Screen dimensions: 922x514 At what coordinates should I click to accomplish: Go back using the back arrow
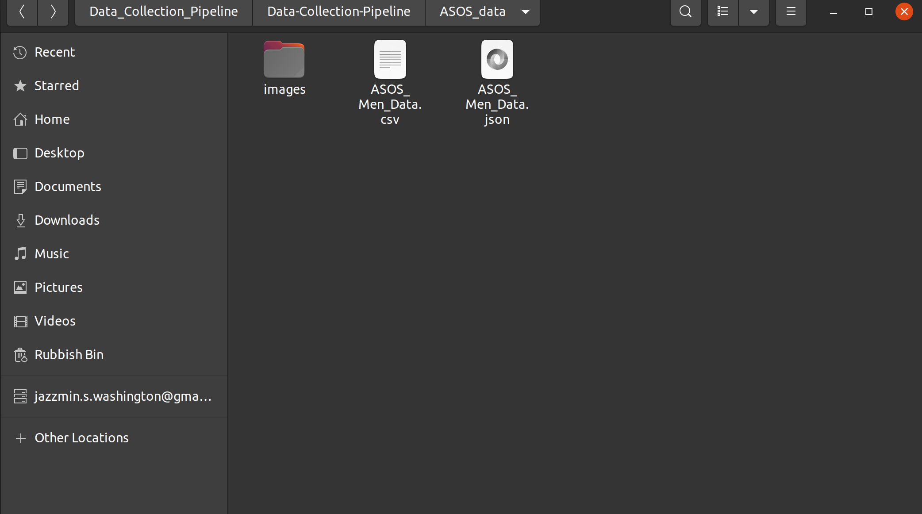(22, 12)
